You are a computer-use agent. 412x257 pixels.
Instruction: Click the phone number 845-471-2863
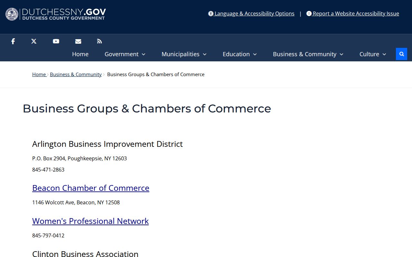pos(48,170)
